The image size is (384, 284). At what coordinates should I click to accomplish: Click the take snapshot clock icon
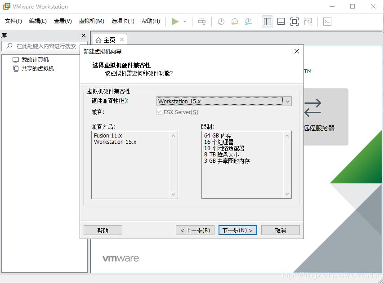point(221,22)
